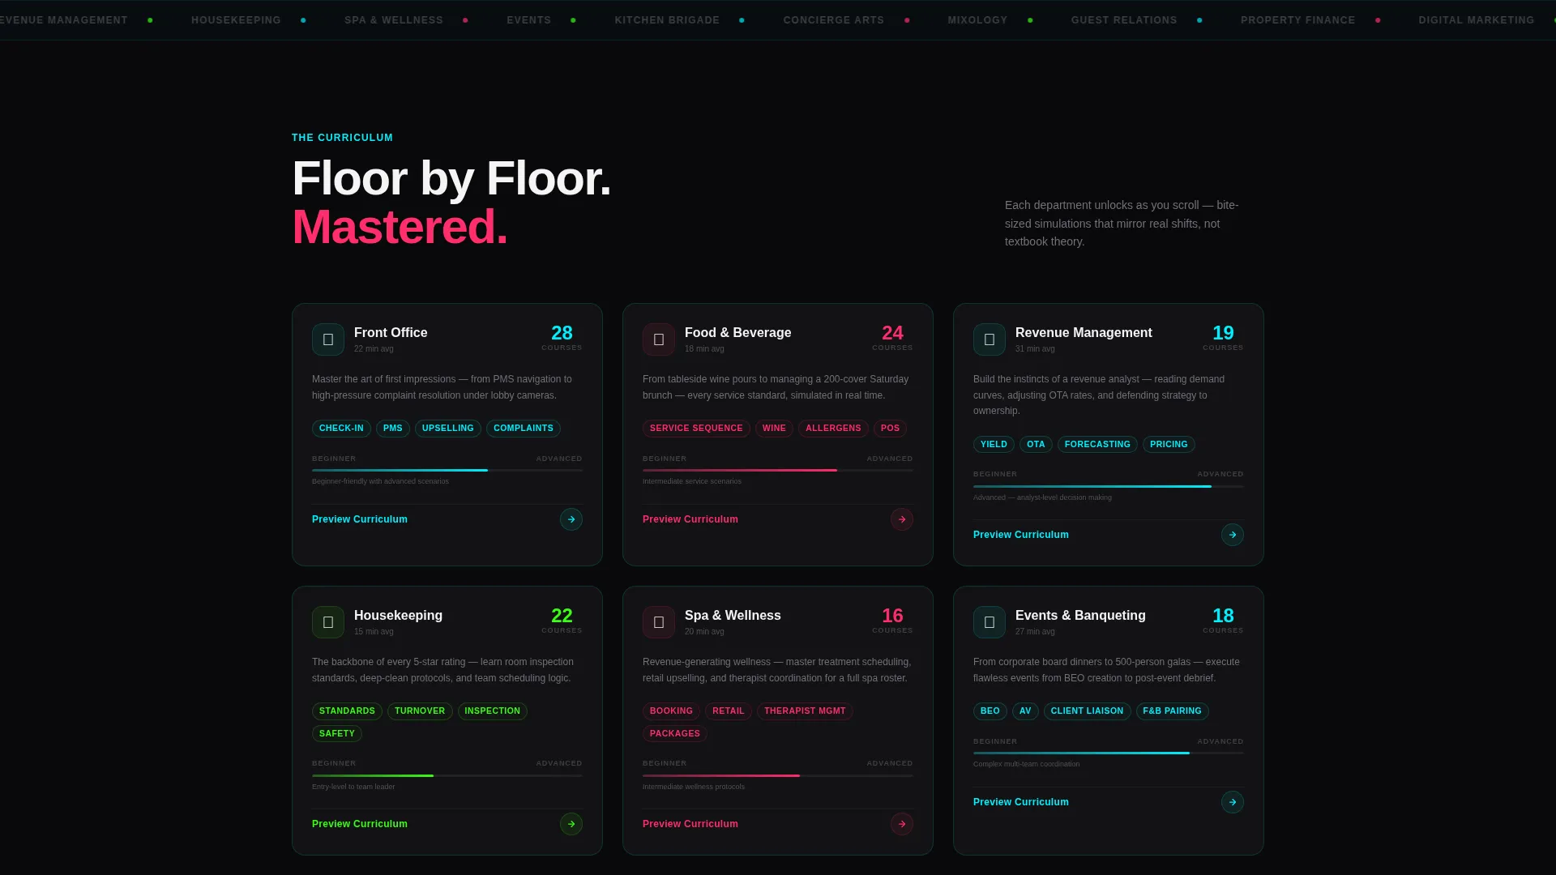Click the Front Office card title
1556x875 pixels.
(391, 333)
